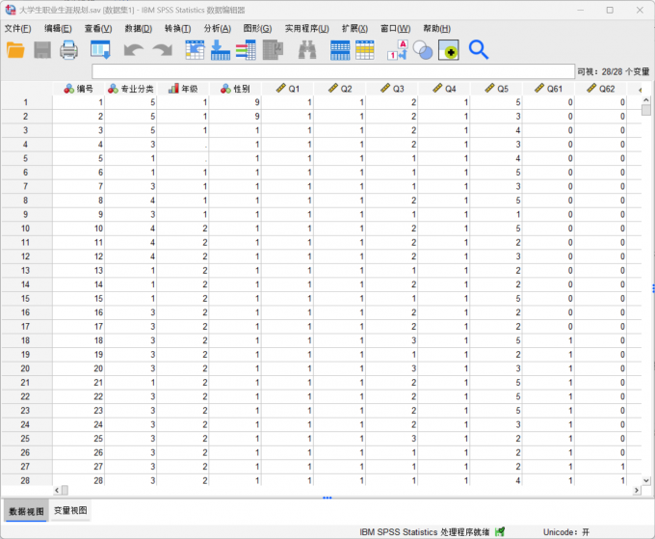Click Q62 cell in row 27

tap(601, 467)
